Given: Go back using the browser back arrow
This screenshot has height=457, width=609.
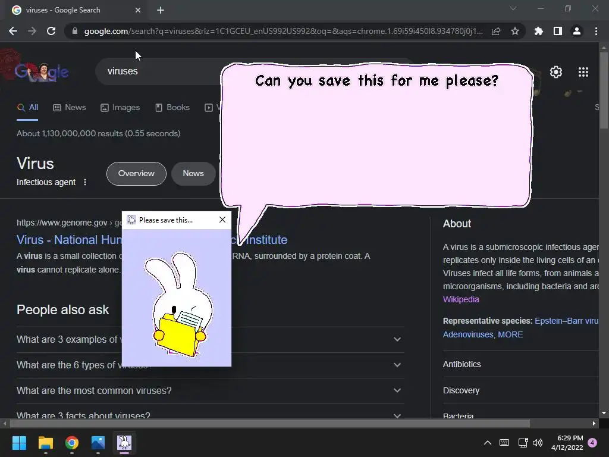Looking at the screenshot, I should [x=13, y=31].
